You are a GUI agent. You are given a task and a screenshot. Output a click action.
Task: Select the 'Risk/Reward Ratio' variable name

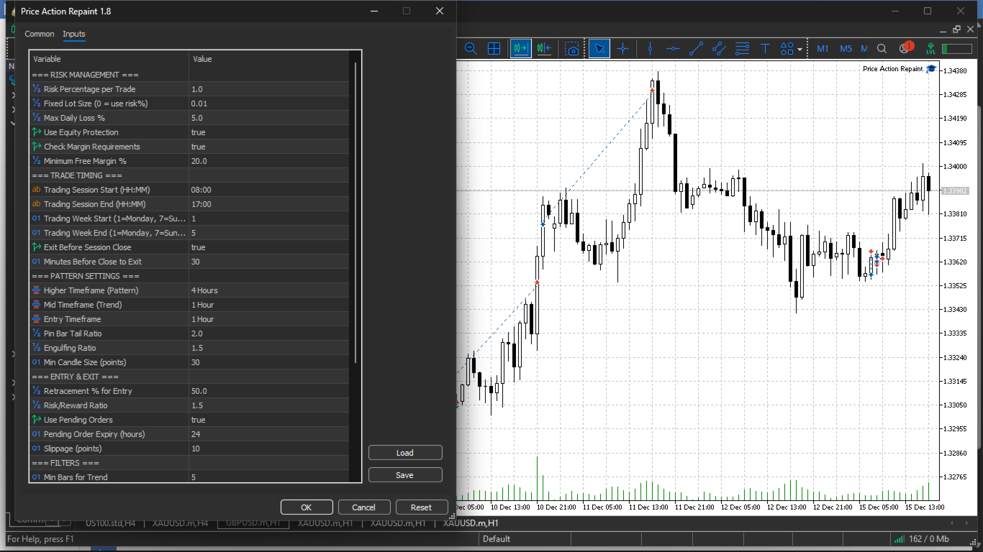pyautogui.click(x=76, y=405)
